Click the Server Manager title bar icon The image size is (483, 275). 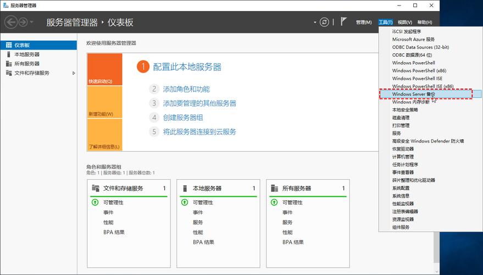[5, 5]
